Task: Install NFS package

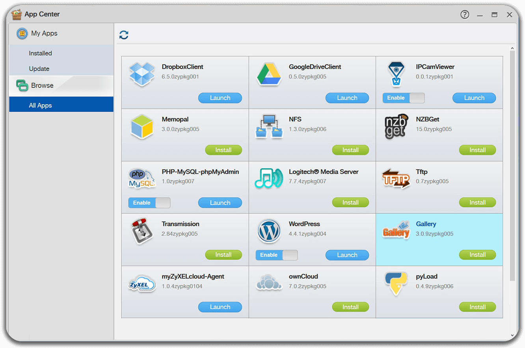Action: 350,150
